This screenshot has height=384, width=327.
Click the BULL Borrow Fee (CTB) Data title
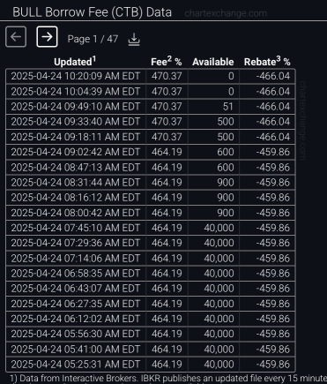(92, 12)
